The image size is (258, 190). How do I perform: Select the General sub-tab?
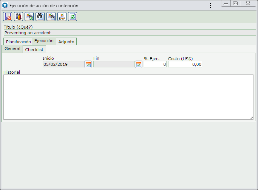point(12,49)
